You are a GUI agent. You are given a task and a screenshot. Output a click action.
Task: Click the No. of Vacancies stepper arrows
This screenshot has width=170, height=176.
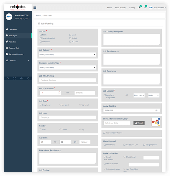(x=60, y=93)
